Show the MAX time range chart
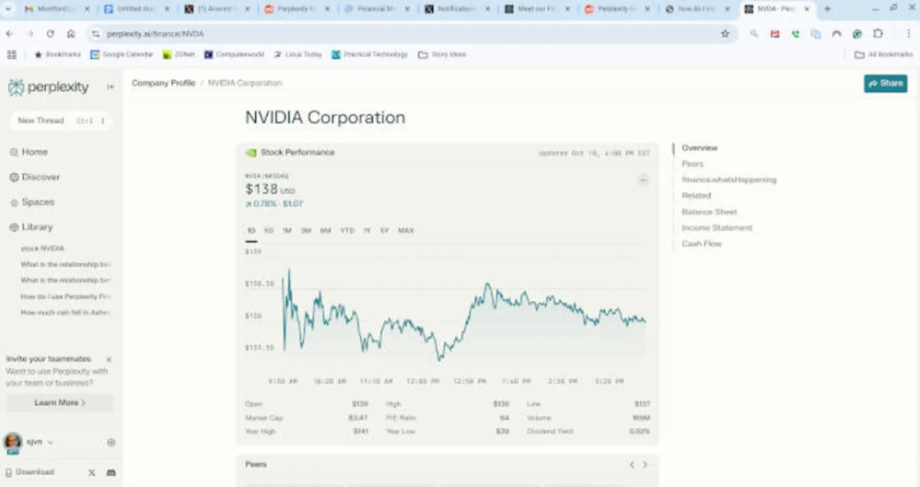The width and height of the screenshot is (920, 487). coord(405,230)
